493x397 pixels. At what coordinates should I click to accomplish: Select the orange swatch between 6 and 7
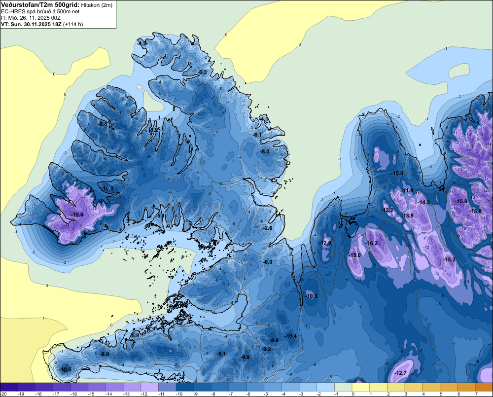pos(466,387)
